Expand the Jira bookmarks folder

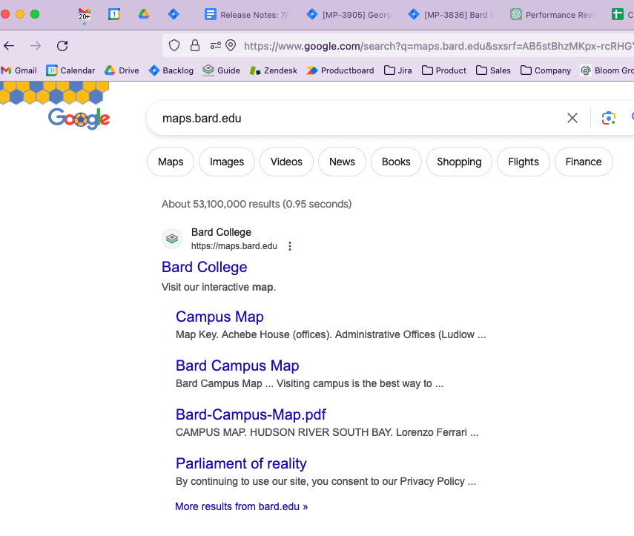click(x=398, y=70)
